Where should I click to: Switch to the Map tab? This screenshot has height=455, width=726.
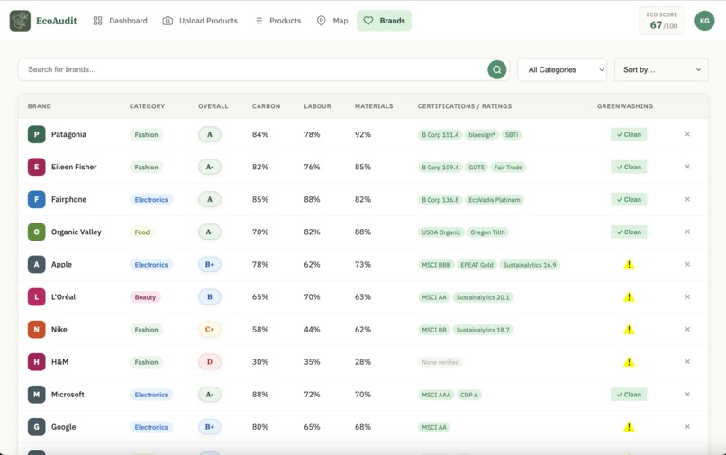pos(332,21)
